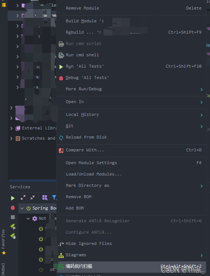Expand the Local History submenu arrow
Viewport: 210px width, 276px height.
[x=202, y=115]
